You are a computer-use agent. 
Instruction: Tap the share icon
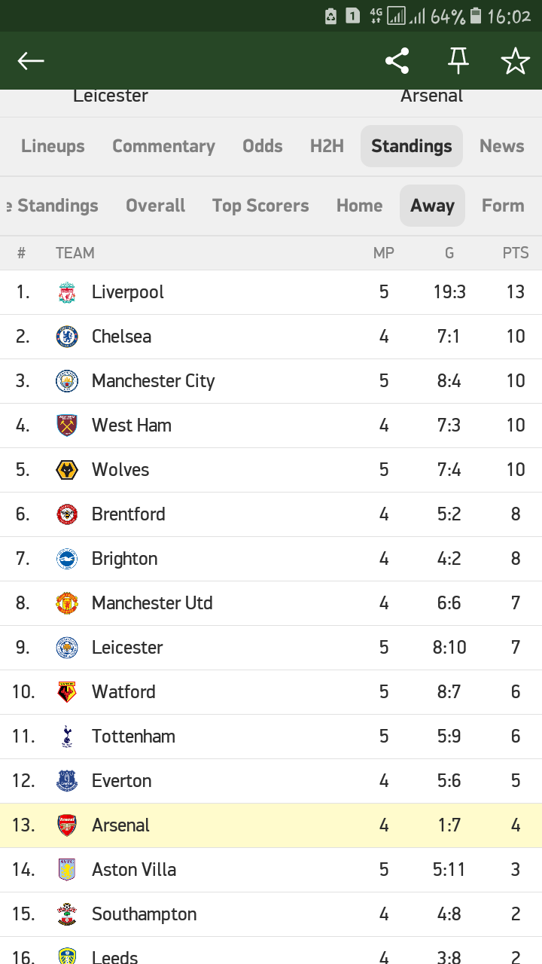pos(397,61)
